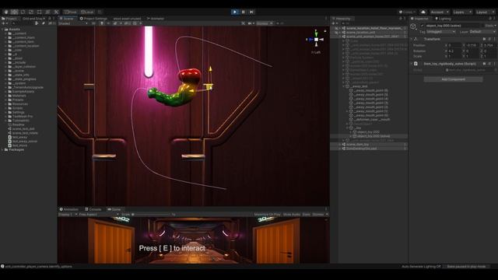Click the Transform component icon
The image size is (498, 280).
[x=416, y=39]
